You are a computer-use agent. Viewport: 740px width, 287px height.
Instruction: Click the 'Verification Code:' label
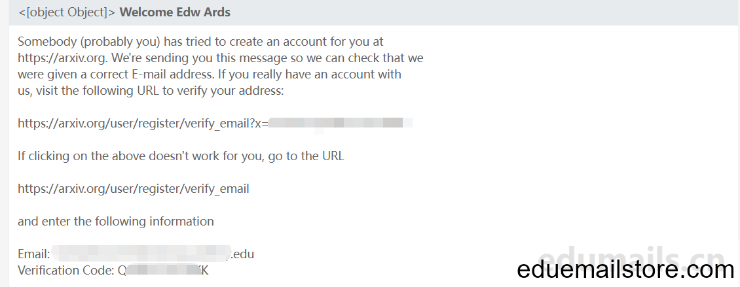pos(66,271)
